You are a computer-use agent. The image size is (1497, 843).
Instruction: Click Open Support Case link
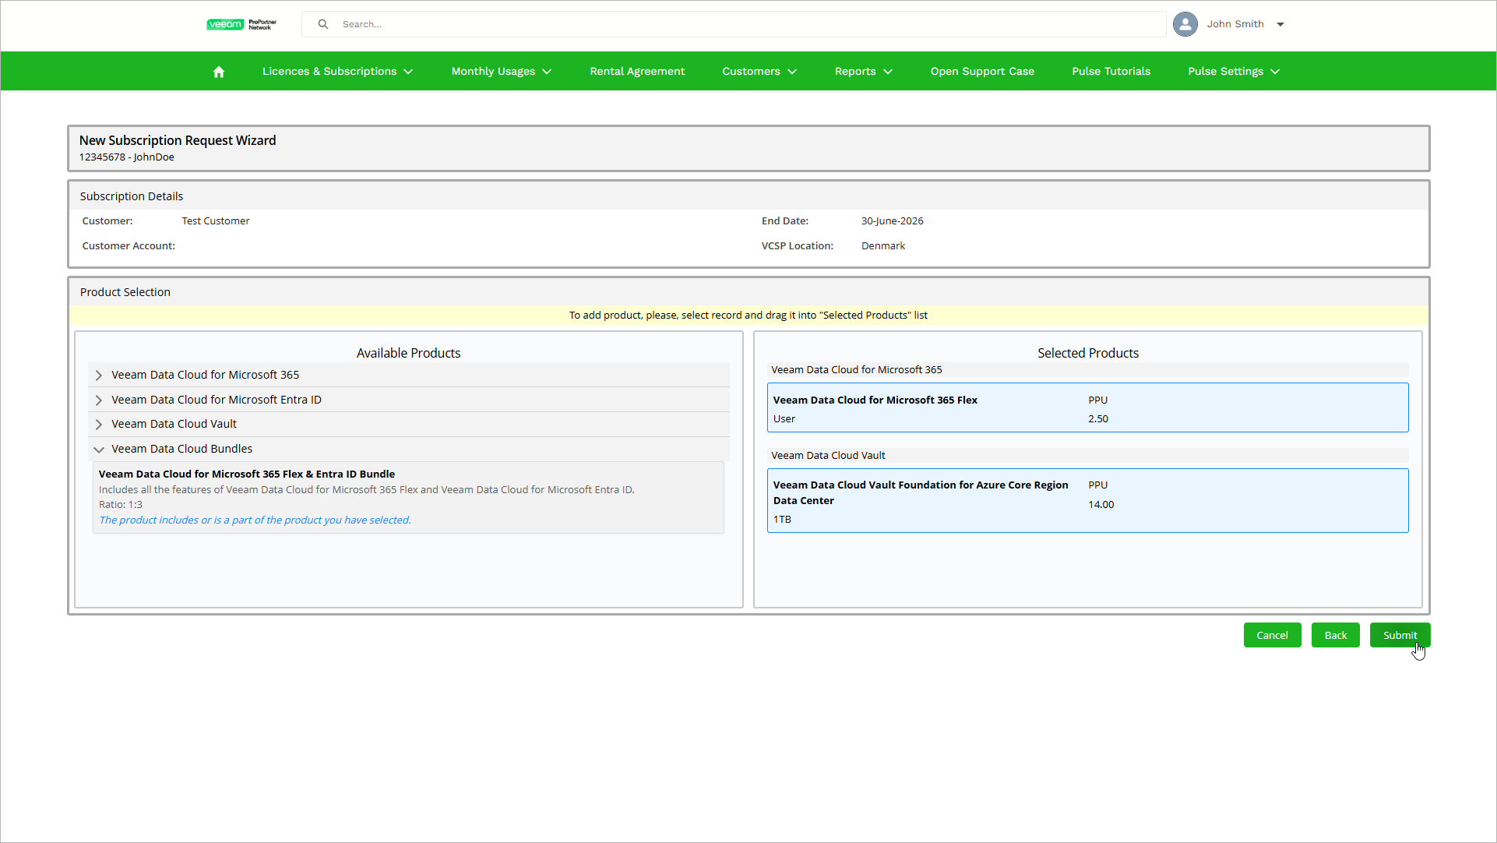pos(982,71)
